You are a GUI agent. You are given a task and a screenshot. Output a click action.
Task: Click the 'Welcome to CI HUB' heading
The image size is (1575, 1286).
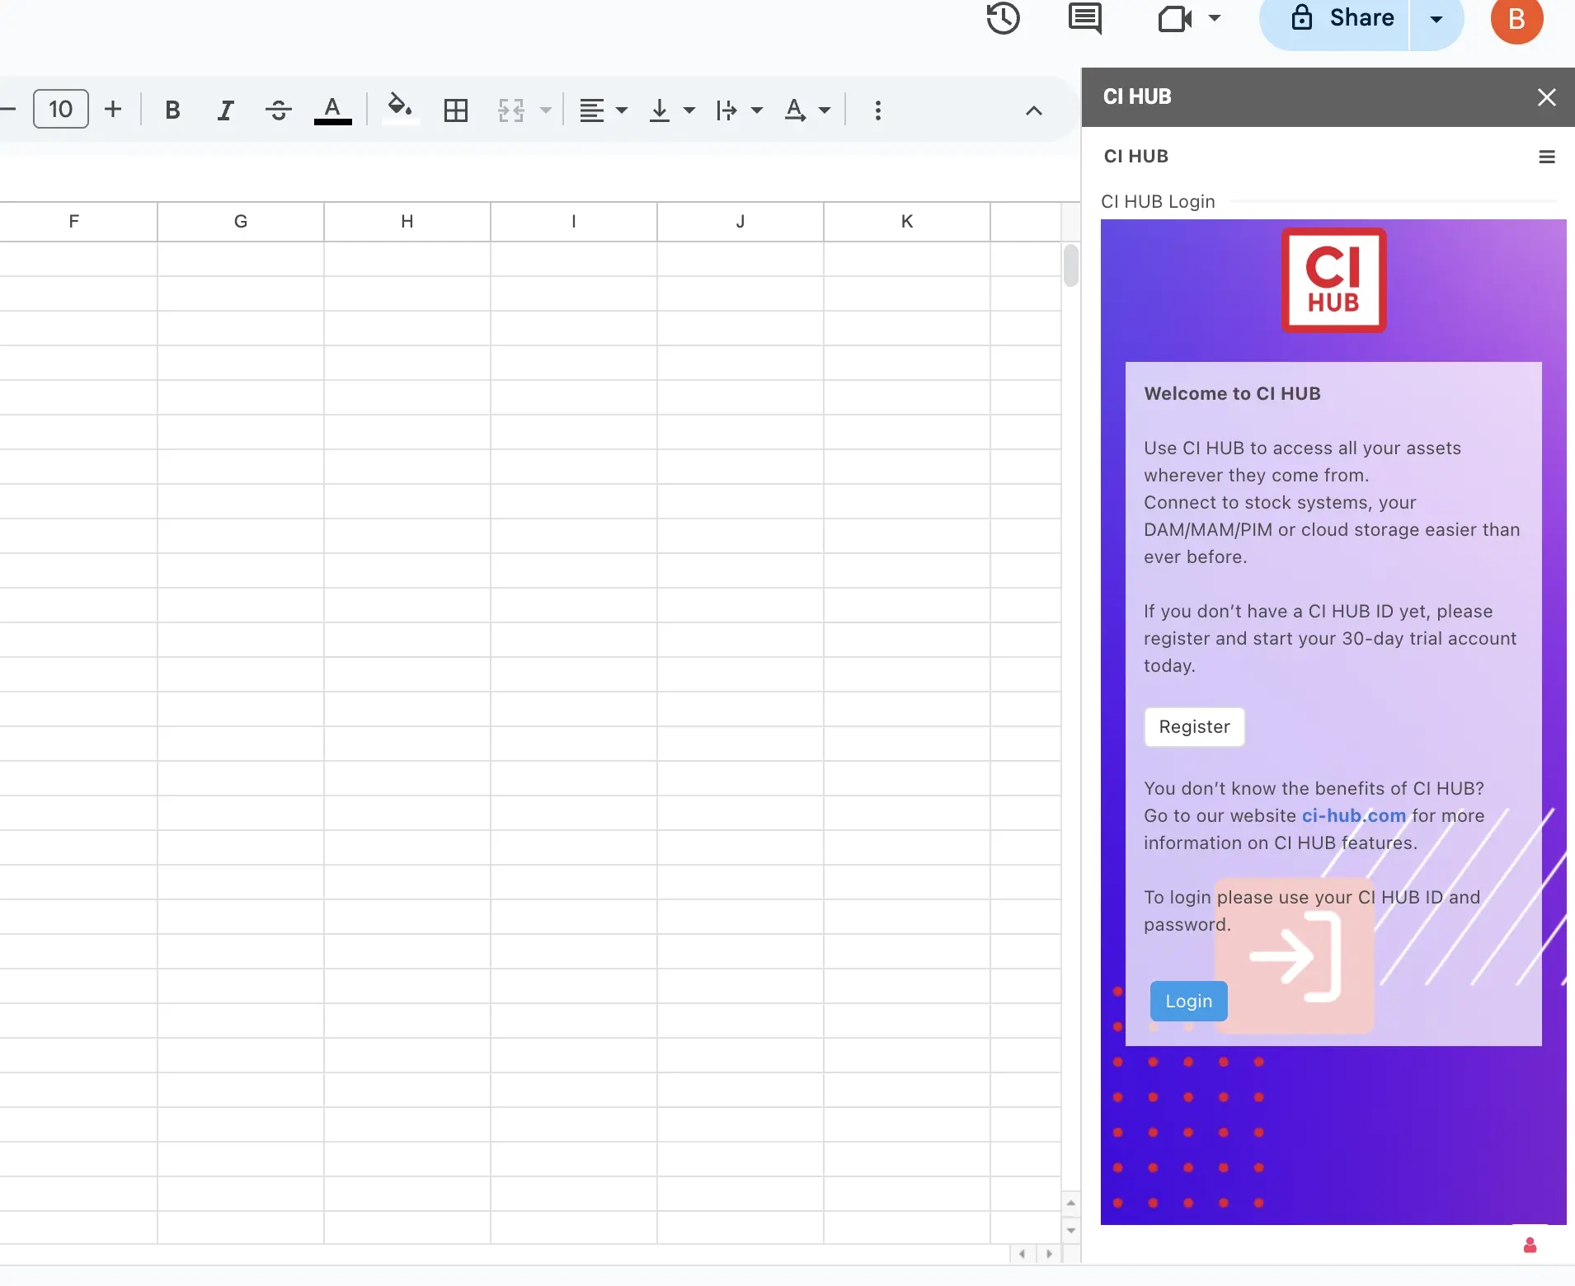[1232, 393]
